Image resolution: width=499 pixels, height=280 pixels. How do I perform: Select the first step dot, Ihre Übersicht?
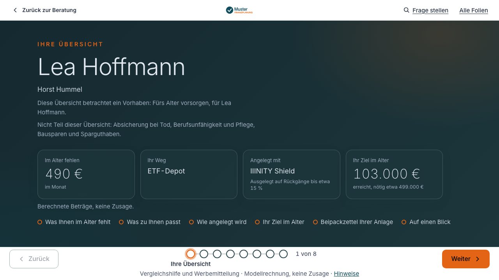point(191,254)
